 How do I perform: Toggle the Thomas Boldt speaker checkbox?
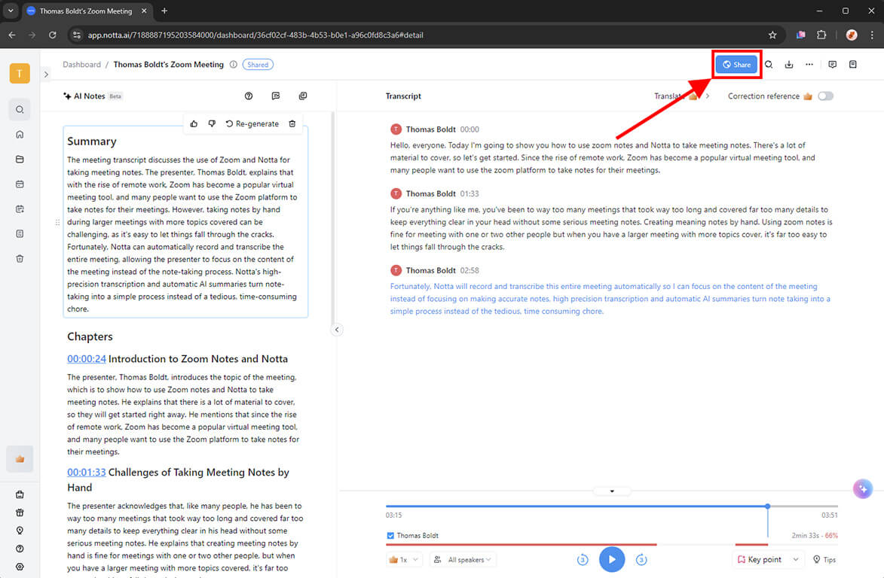tap(390, 536)
